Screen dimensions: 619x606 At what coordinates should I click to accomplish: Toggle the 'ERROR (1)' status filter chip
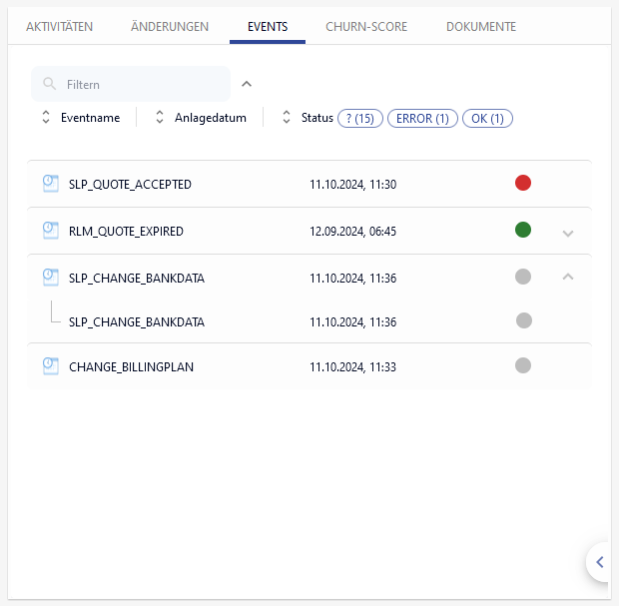422,118
